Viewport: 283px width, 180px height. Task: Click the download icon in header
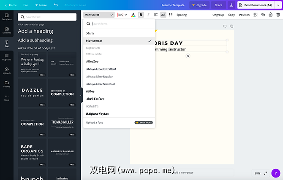coord(231,5)
